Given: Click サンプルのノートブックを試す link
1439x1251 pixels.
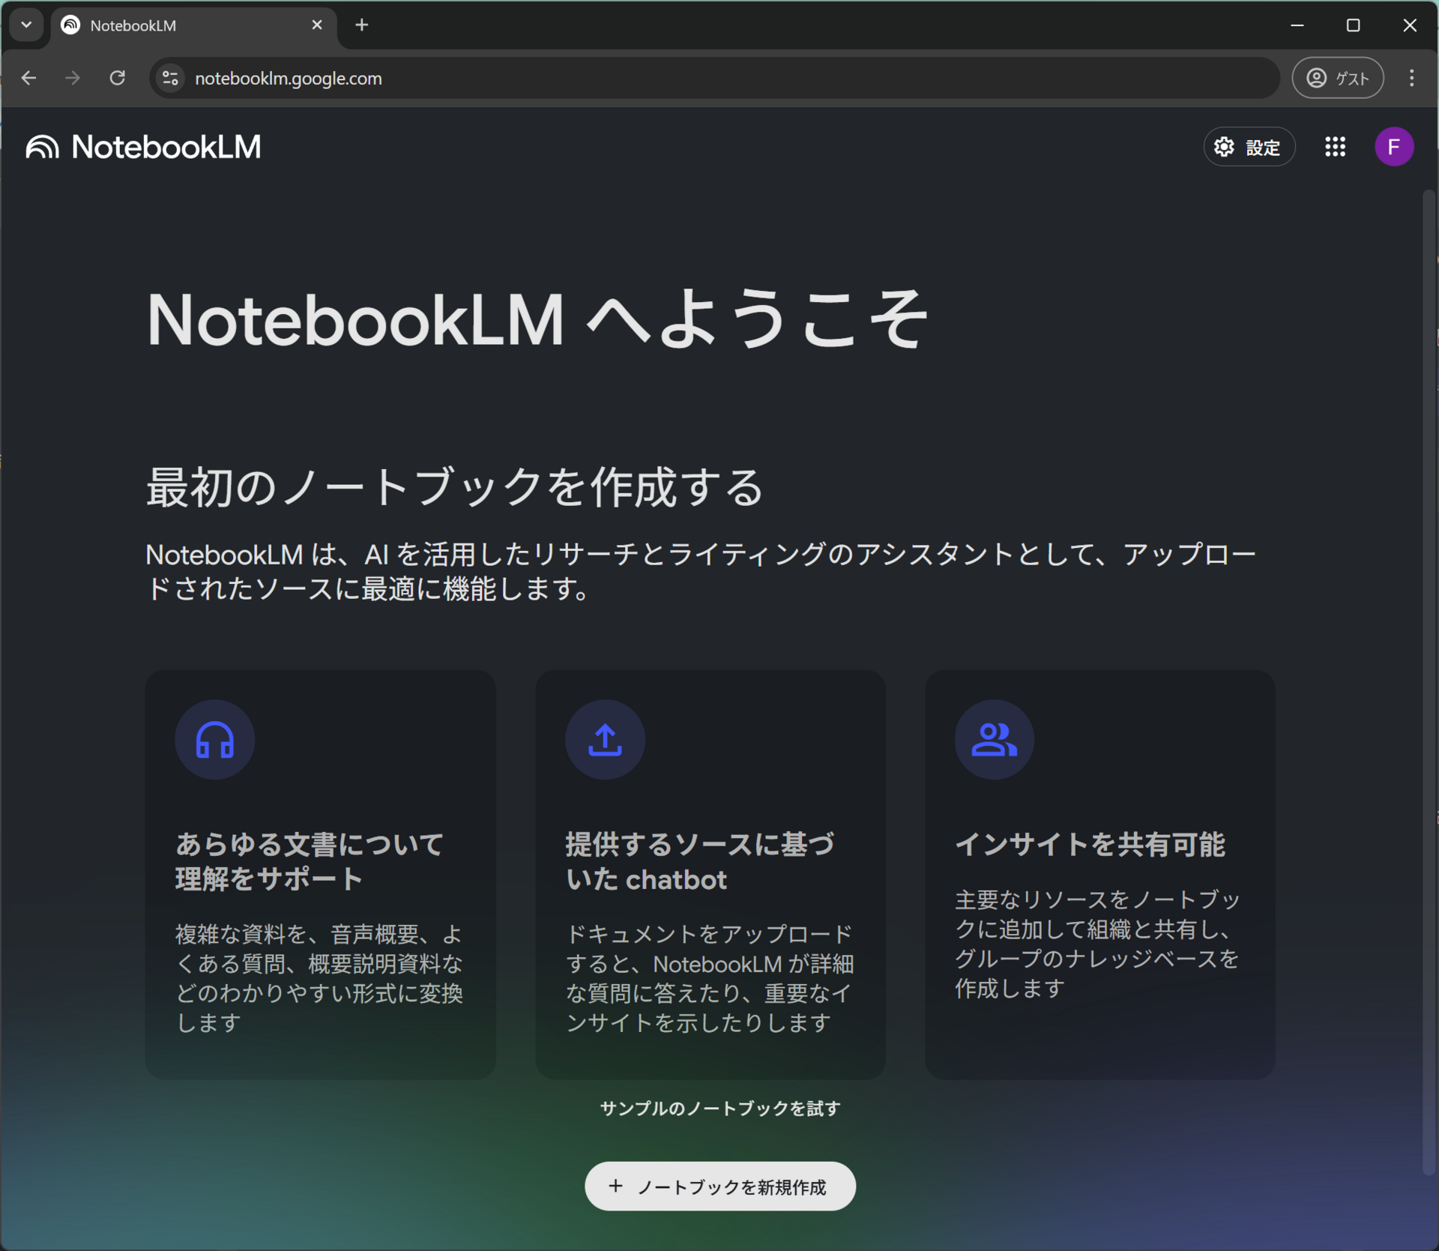Looking at the screenshot, I should (x=719, y=1109).
